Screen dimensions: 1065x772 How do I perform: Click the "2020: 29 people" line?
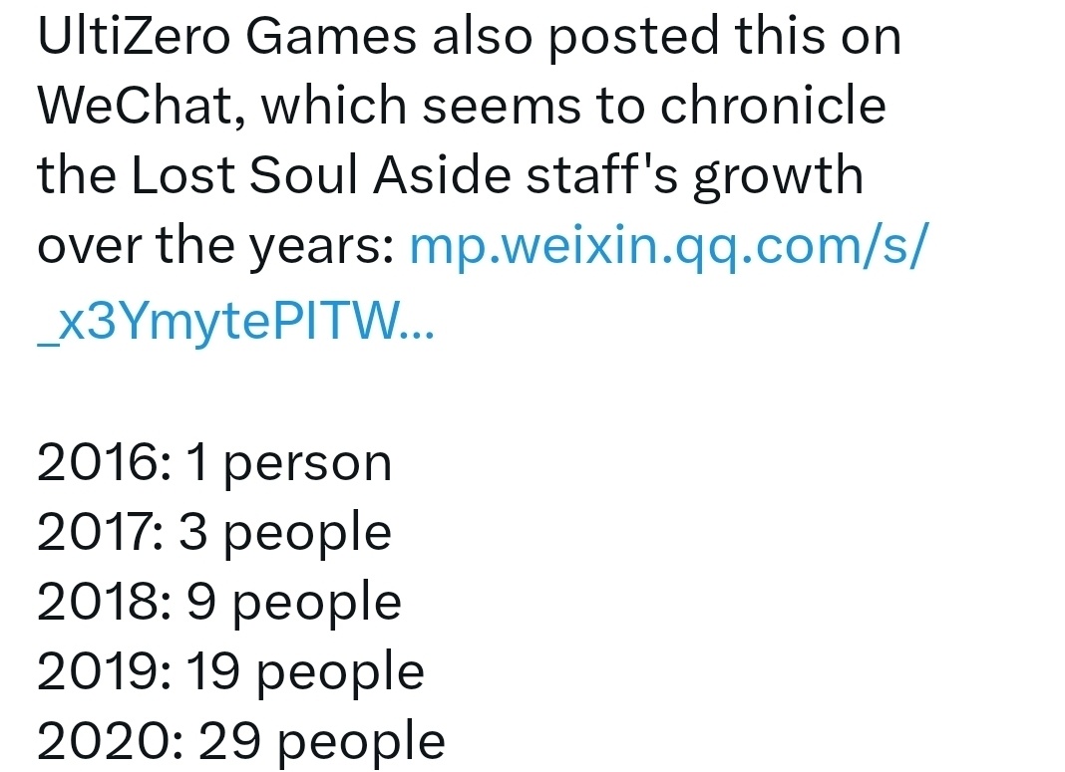pyautogui.click(x=241, y=741)
